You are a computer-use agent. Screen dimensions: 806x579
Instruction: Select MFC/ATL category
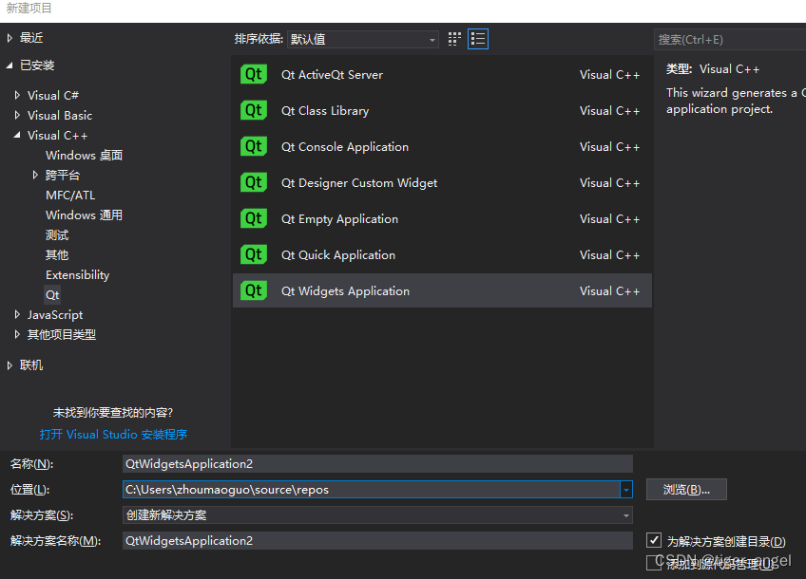[70, 195]
